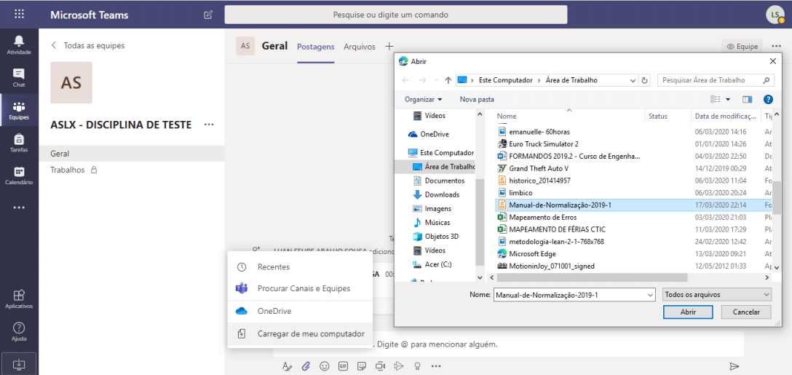This screenshot has width=792, height=375.
Task: Select the Geral channel
Action: tap(132, 154)
